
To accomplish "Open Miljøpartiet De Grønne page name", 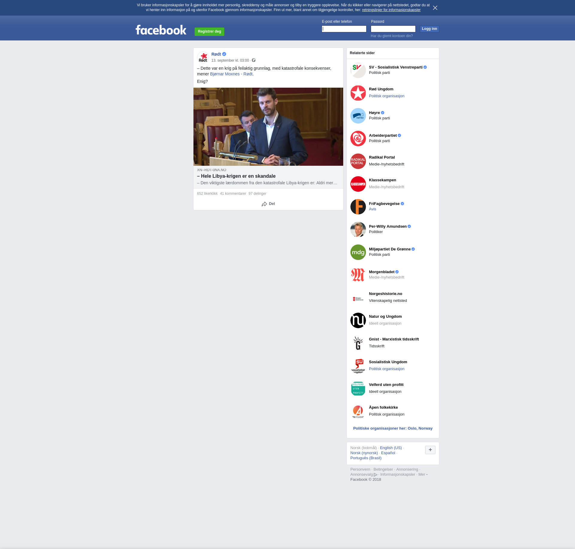I will click(390, 249).
